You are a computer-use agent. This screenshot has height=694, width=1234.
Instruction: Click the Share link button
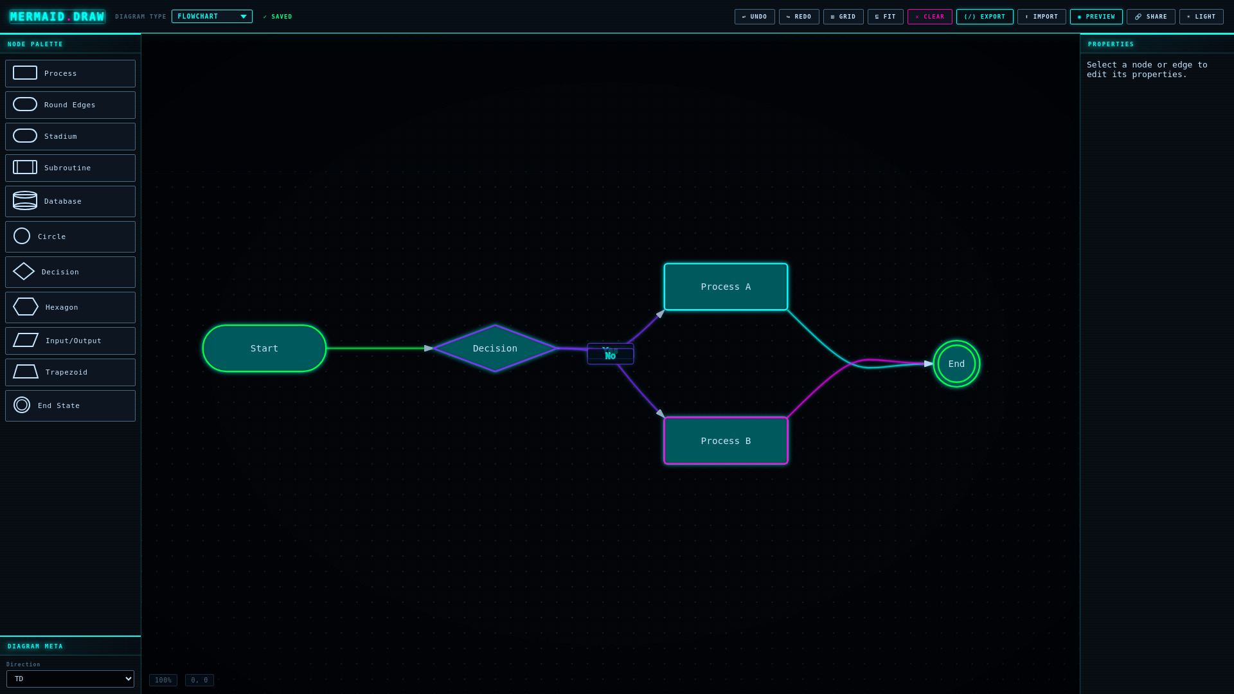1151,17
